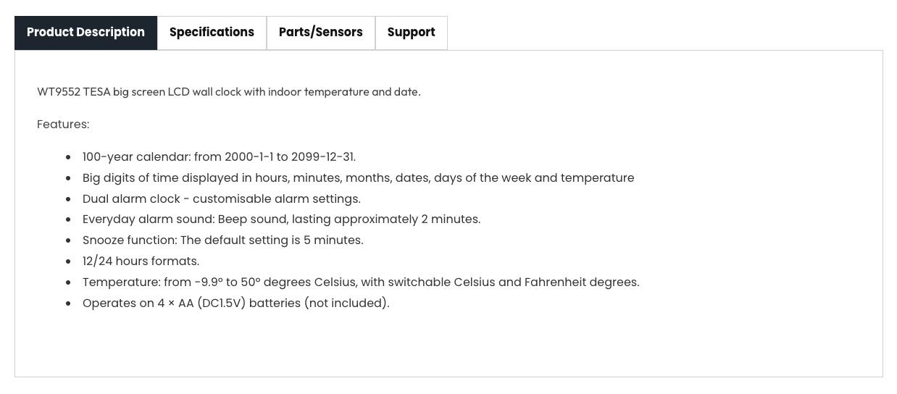Click the 12/24 hours formats line
Screen dimensions: 897x394
(141, 261)
